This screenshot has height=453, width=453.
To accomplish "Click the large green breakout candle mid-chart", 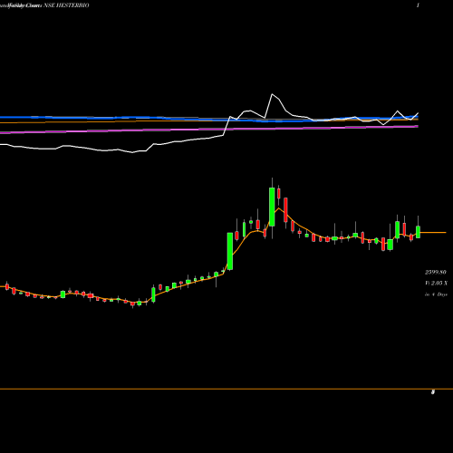I will coord(230,251).
